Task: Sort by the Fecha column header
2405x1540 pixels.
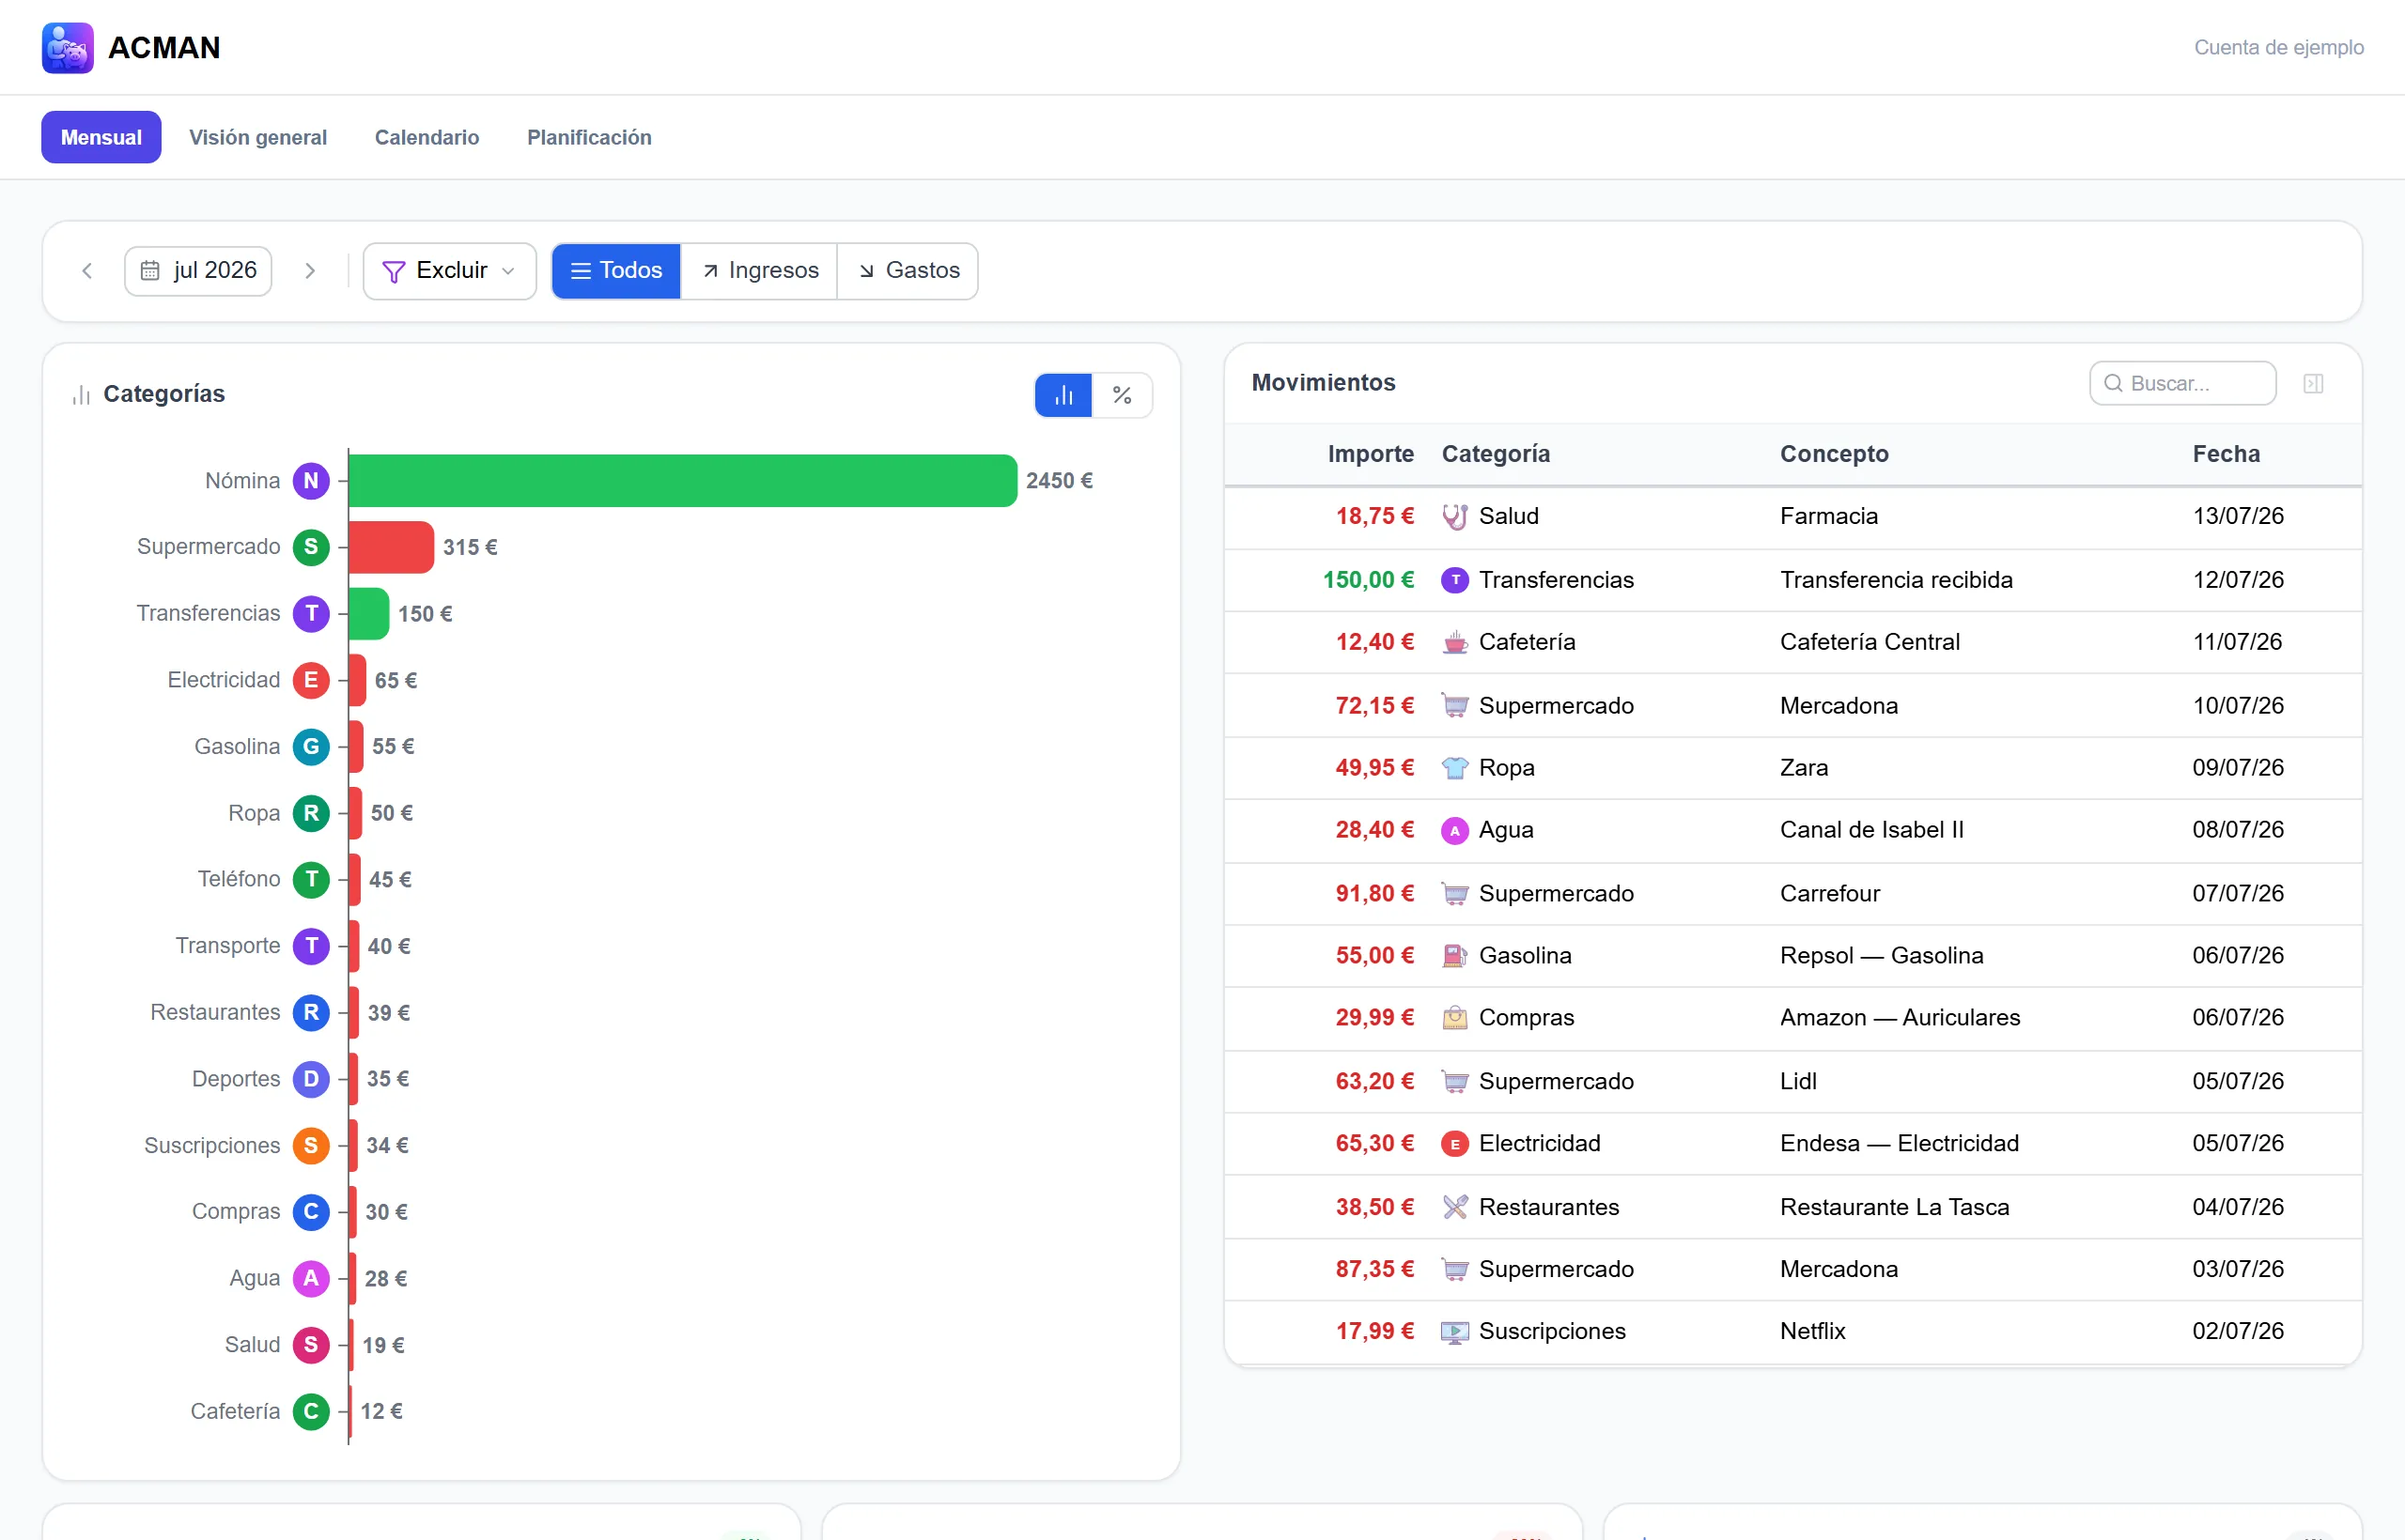Action: (x=2226, y=454)
